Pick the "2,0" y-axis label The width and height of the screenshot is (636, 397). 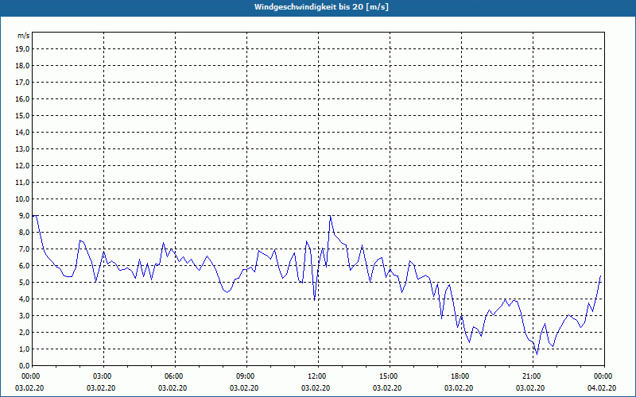[24, 332]
